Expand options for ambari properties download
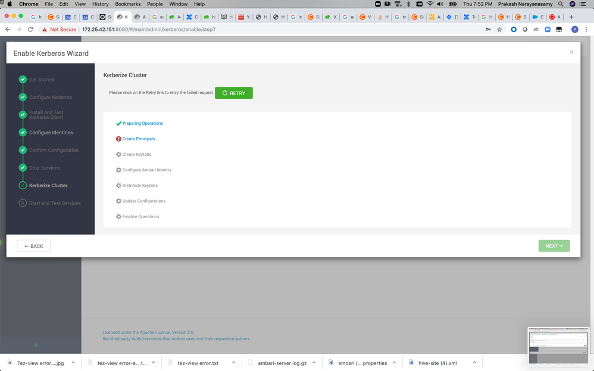This screenshot has height=371, width=594. pyautogui.click(x=394, y=363)
